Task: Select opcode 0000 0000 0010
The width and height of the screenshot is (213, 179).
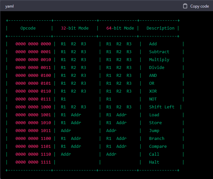Action: [33, 60]
